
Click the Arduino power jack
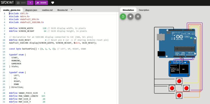click(x=161, y=54)
